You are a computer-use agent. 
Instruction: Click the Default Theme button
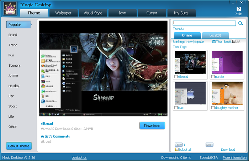[19, 146]
